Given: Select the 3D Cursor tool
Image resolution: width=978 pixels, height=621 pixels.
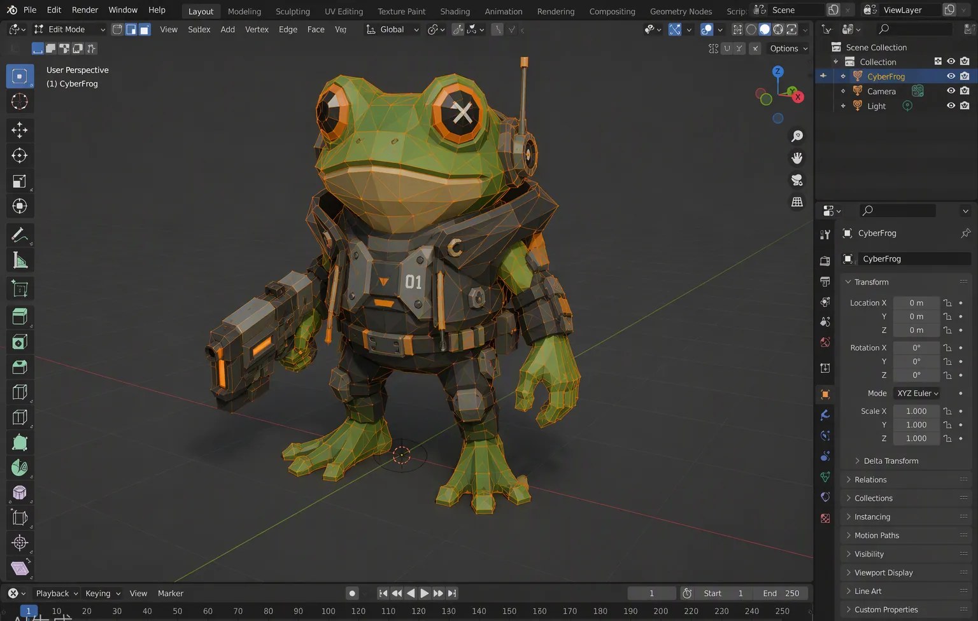Looking at the screenshot, I should coord(20,101).
